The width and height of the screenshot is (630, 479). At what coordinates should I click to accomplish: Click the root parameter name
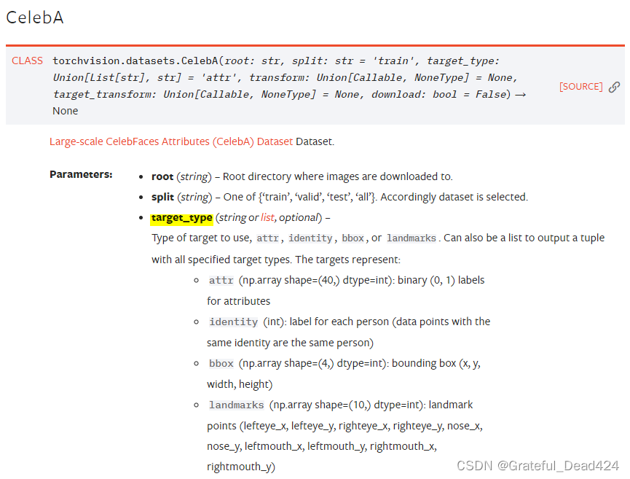tap(162, 176)
